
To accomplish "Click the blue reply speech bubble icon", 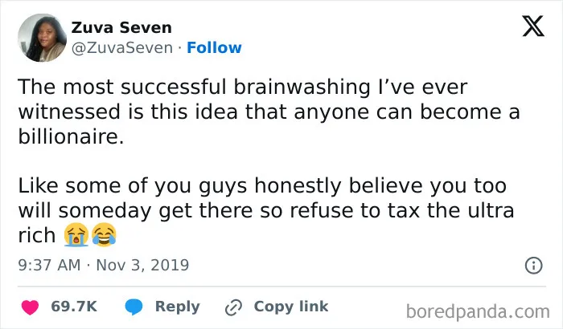I will click(134, 307).
